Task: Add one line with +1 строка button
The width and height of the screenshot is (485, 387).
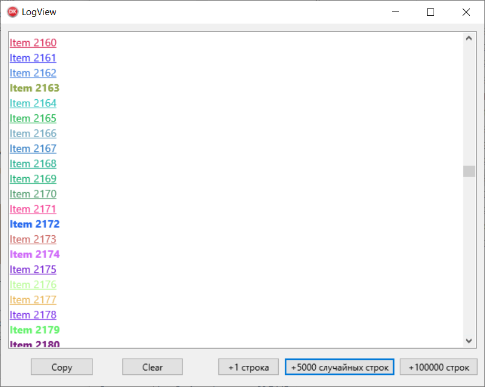Action: 249,367
